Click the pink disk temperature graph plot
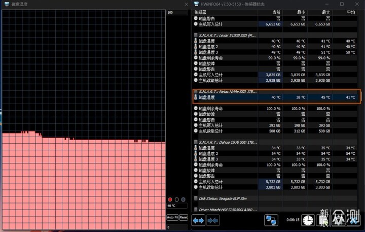The width and height of the screenshot is (365, 232). (84, 120)
